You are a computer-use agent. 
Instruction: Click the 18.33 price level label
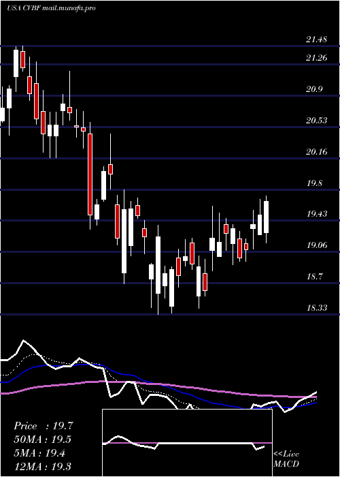[x=316, y=308]
